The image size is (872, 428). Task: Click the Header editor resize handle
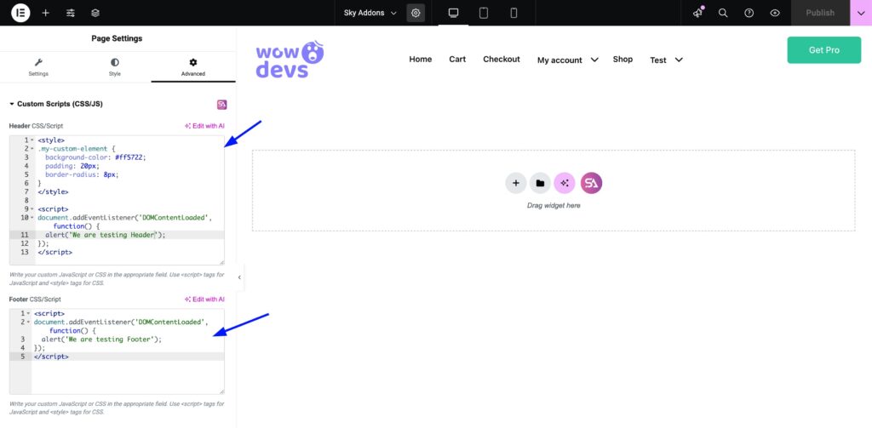click(221, 261)
